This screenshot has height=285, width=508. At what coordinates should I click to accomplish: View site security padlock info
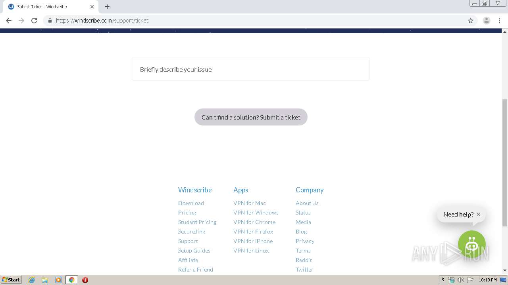50,21
